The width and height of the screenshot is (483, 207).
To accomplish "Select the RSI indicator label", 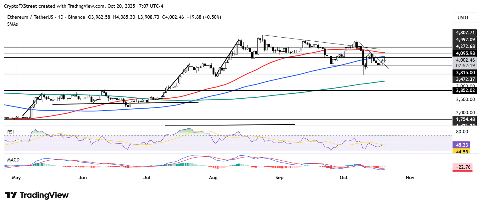I will [x=11, y=132].
